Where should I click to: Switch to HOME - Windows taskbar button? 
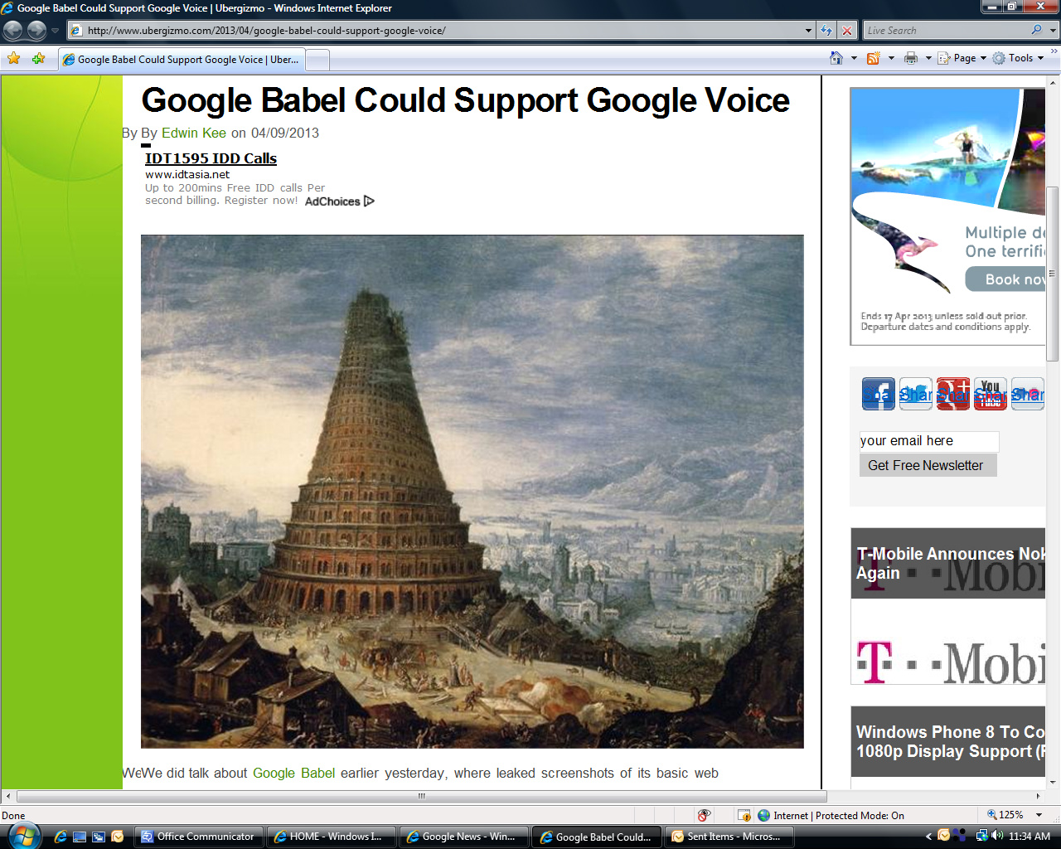coord(332,837)
